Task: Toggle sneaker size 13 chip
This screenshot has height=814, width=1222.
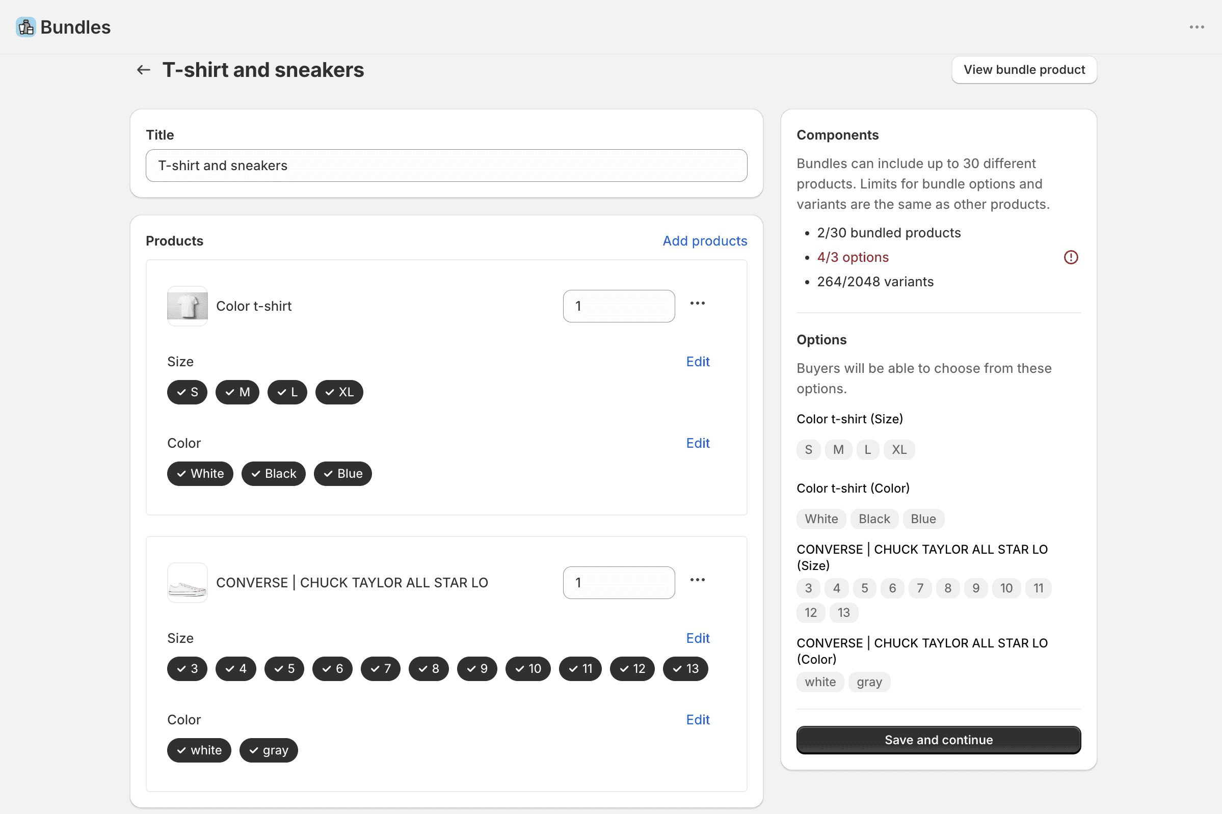Action: (685, 669)
